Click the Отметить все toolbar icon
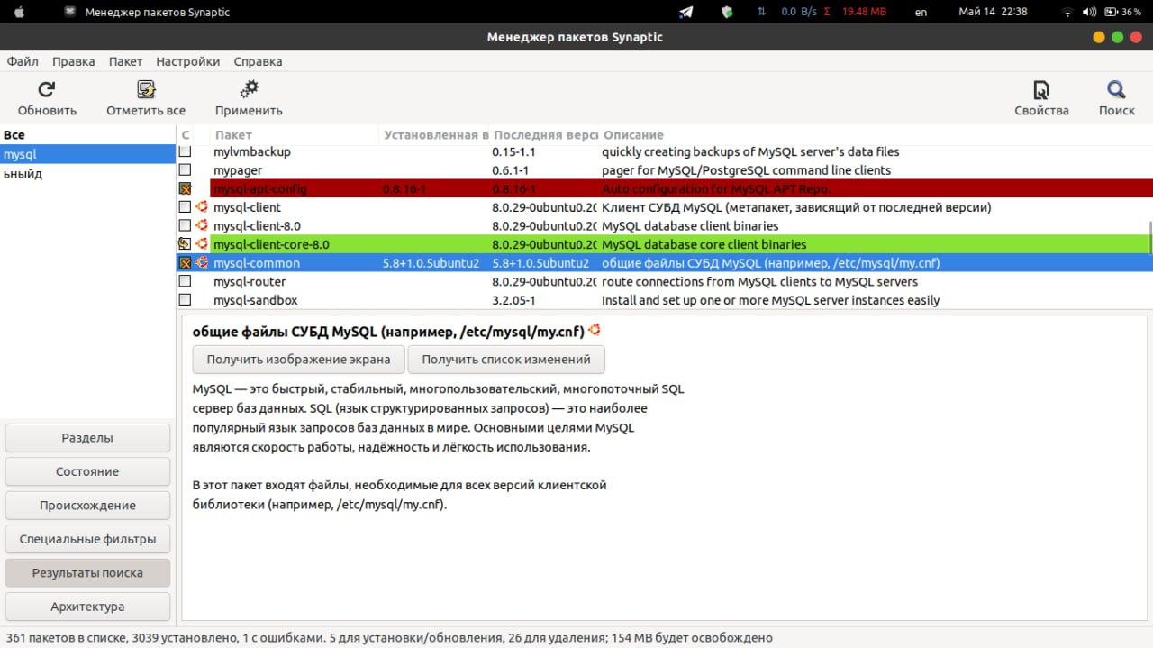This screenshot has width=1153, height=648. click(x=146, y=89)
